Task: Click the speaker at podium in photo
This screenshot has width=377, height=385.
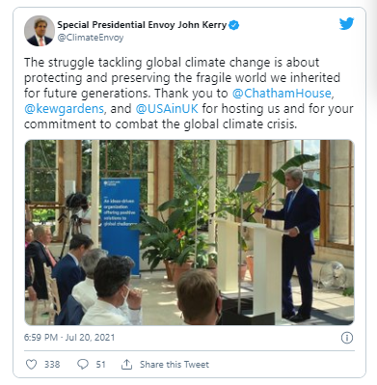Action: click(x=294, y=243)
